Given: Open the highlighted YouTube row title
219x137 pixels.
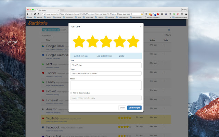Looking at the screenshot, I should point(52,118).
